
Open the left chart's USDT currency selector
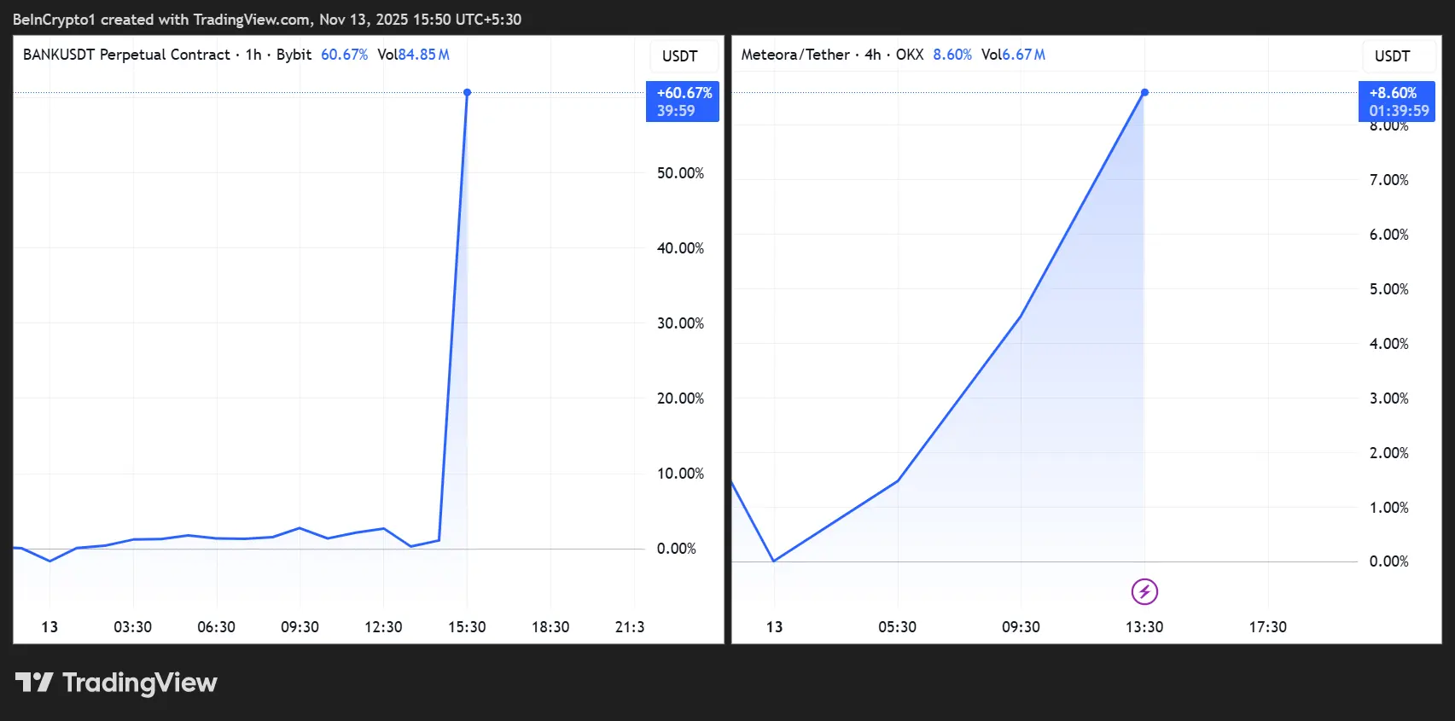coord(679,56)
